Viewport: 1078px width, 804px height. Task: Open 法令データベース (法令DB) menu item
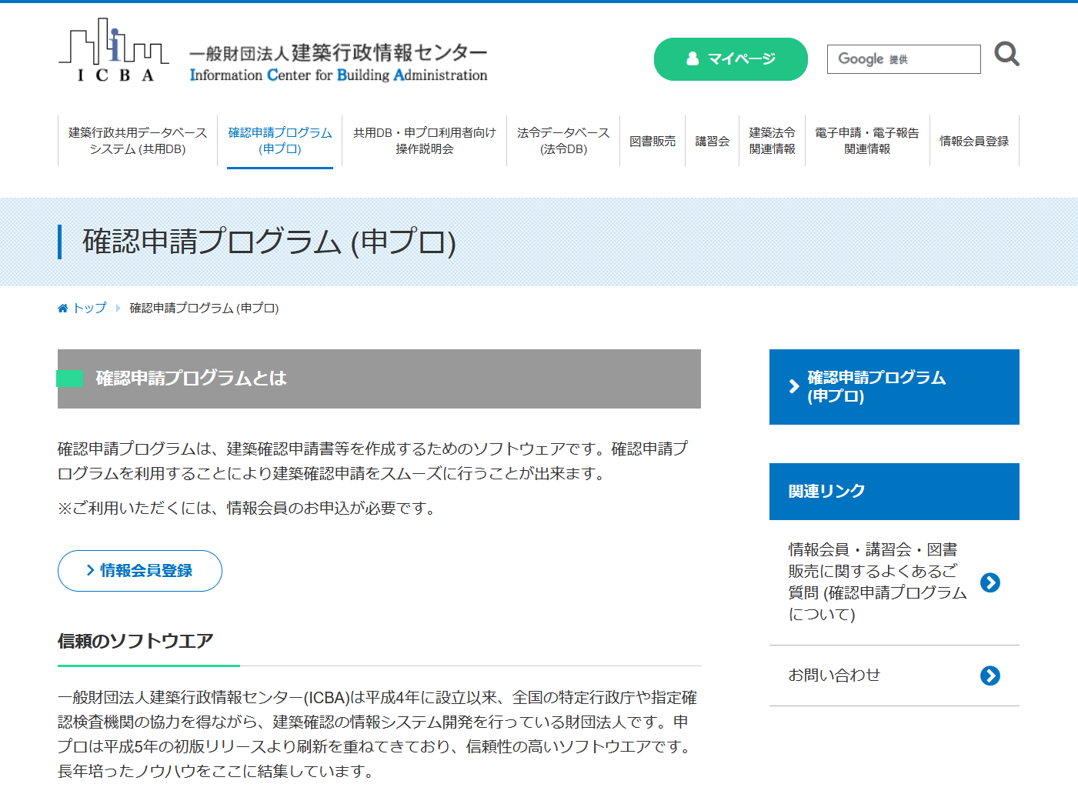(x=563, y=141)
